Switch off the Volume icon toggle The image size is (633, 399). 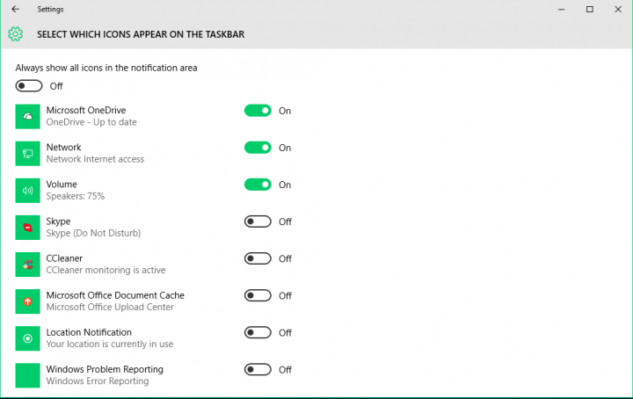click(x=258, y=185)
